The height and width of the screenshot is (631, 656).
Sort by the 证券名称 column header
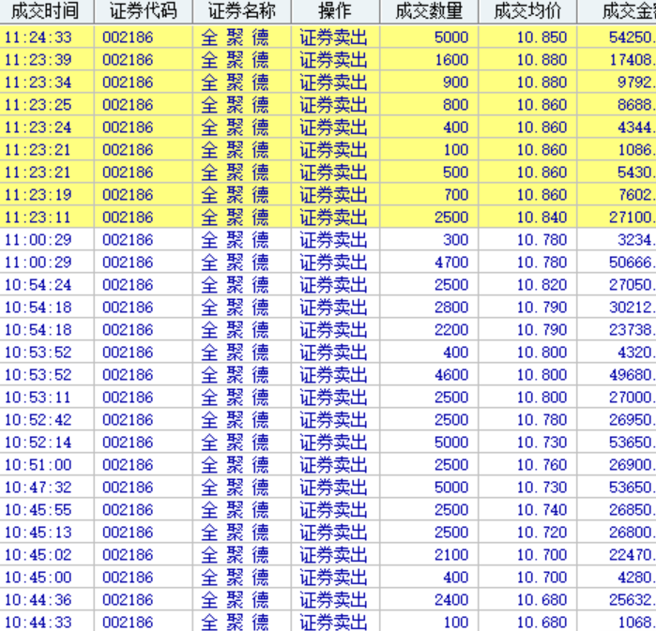(x=242, y=11)
